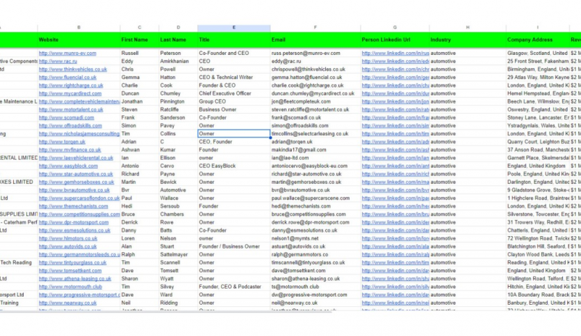Select last name Sattelmayer cell

[x=178, y=255]
